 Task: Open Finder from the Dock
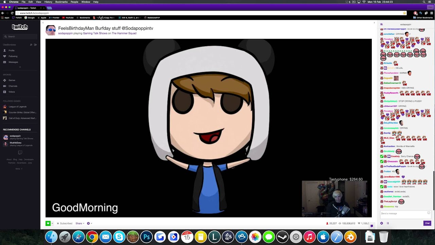point(51,237)
